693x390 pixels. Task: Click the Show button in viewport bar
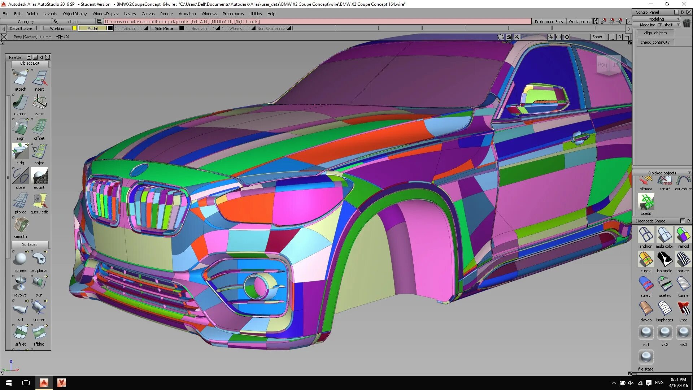point(597,37)
